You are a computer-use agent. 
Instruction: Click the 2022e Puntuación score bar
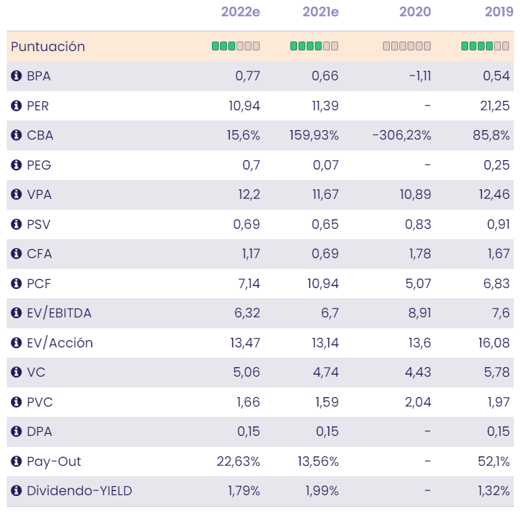pyautogui.click(x=236, y=46)
